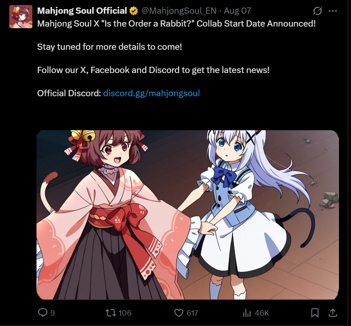The width and height of the screenshot is (351, 326).
Task: Open the three-dot more options menu
Action: coord(333,11)
